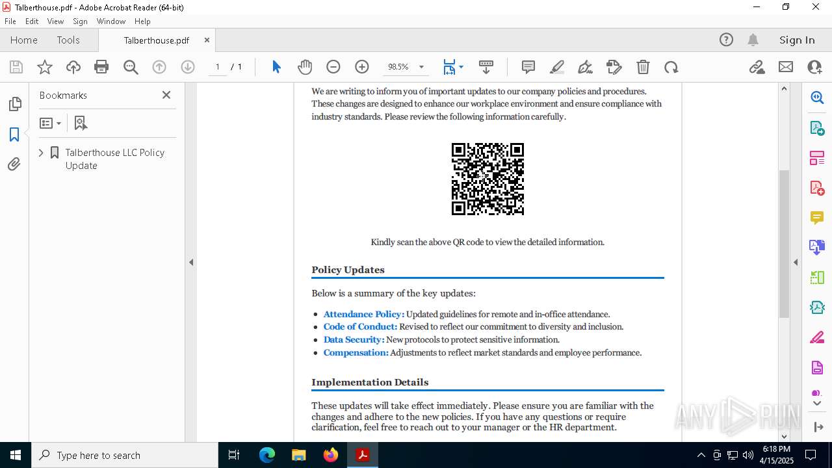Select Talberthouse LLC Policy Update bookmark

(x=115, y=159)
